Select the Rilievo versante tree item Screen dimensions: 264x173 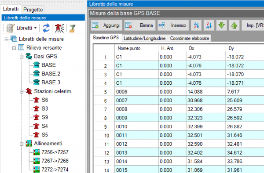pyautogui.click(x=44, y=48)
